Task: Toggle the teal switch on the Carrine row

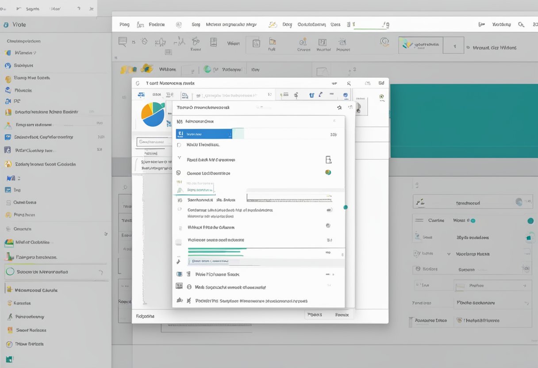Action: pyautogui.click(x=530, y=221)
